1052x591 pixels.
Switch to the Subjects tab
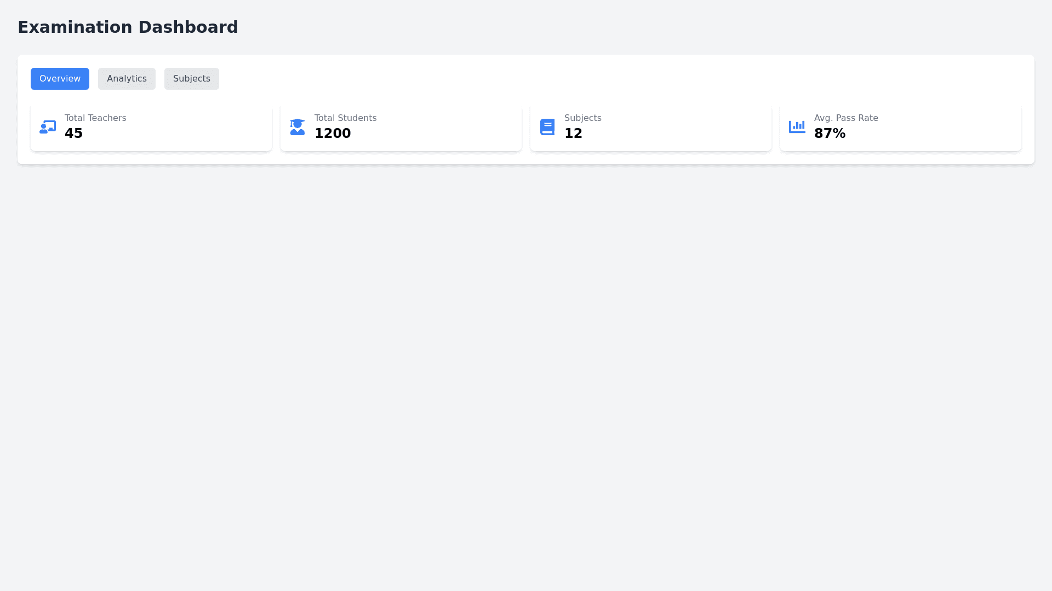click(x=192, y=79)
